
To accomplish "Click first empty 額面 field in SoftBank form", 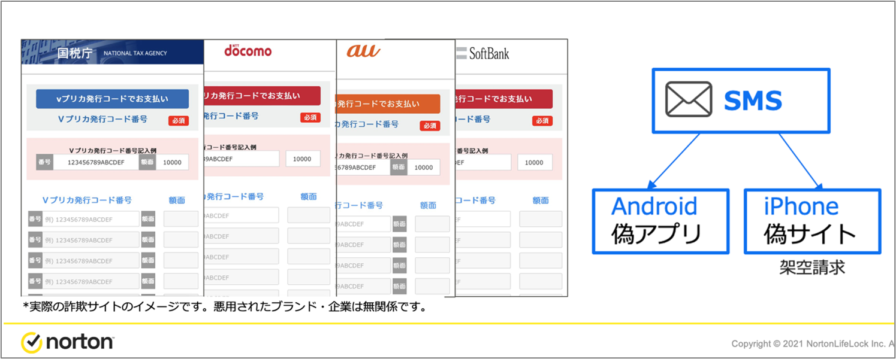I will (x=541, y=219).
